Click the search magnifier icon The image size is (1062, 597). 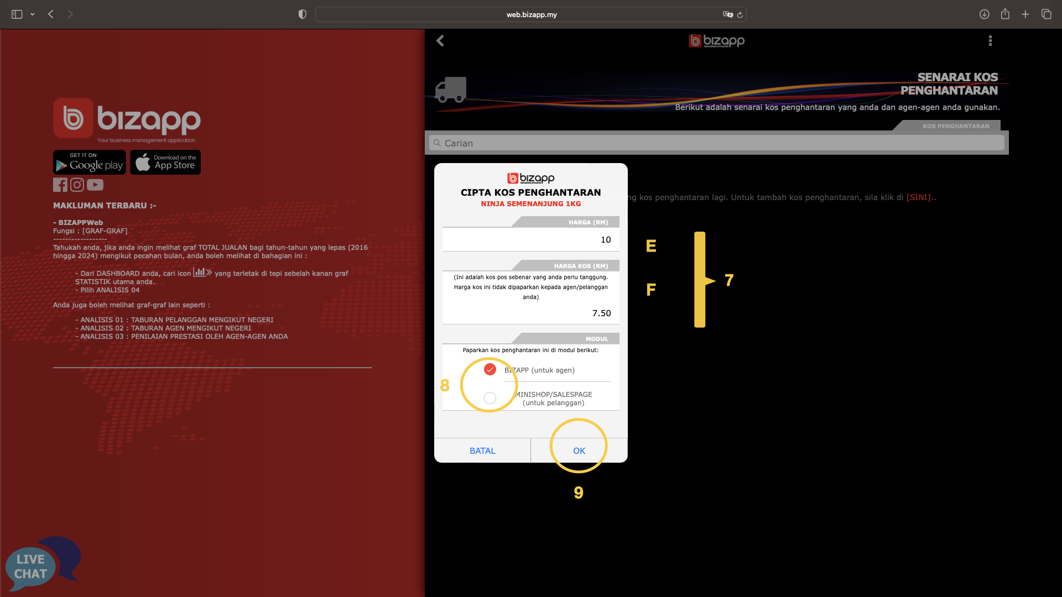[437, 143]
